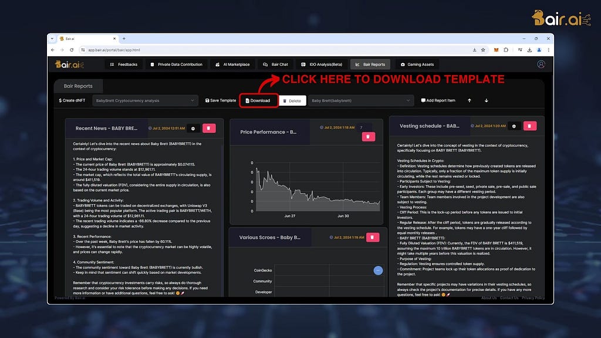Screen dimensions: 601x338
Task: Click the Privacy Policy footer link
Action: [x=533, y=298]
